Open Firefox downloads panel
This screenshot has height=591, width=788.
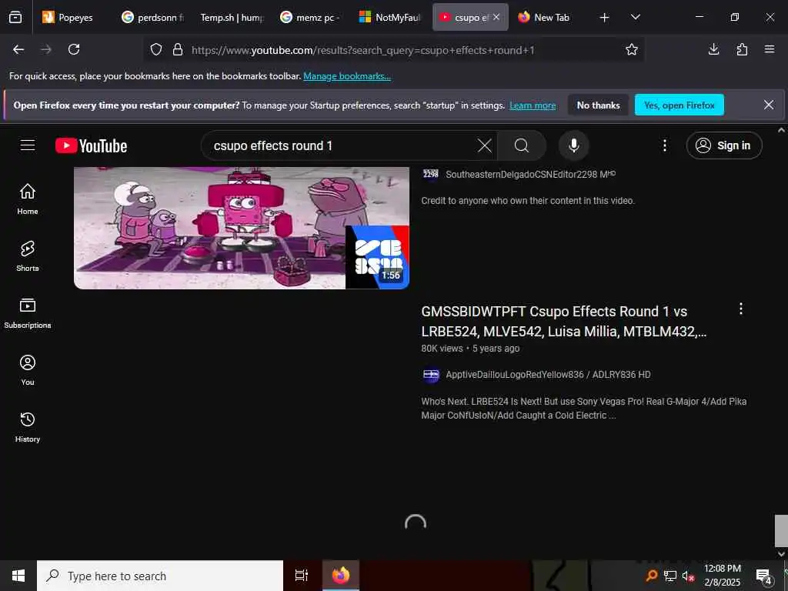coord(713,49)
